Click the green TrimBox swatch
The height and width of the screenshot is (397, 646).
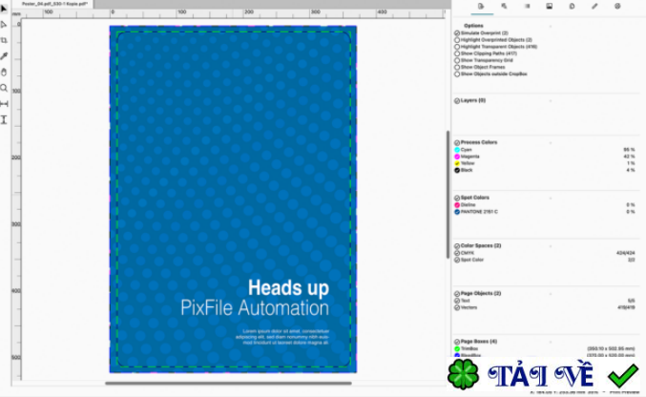tap(457, 348)
